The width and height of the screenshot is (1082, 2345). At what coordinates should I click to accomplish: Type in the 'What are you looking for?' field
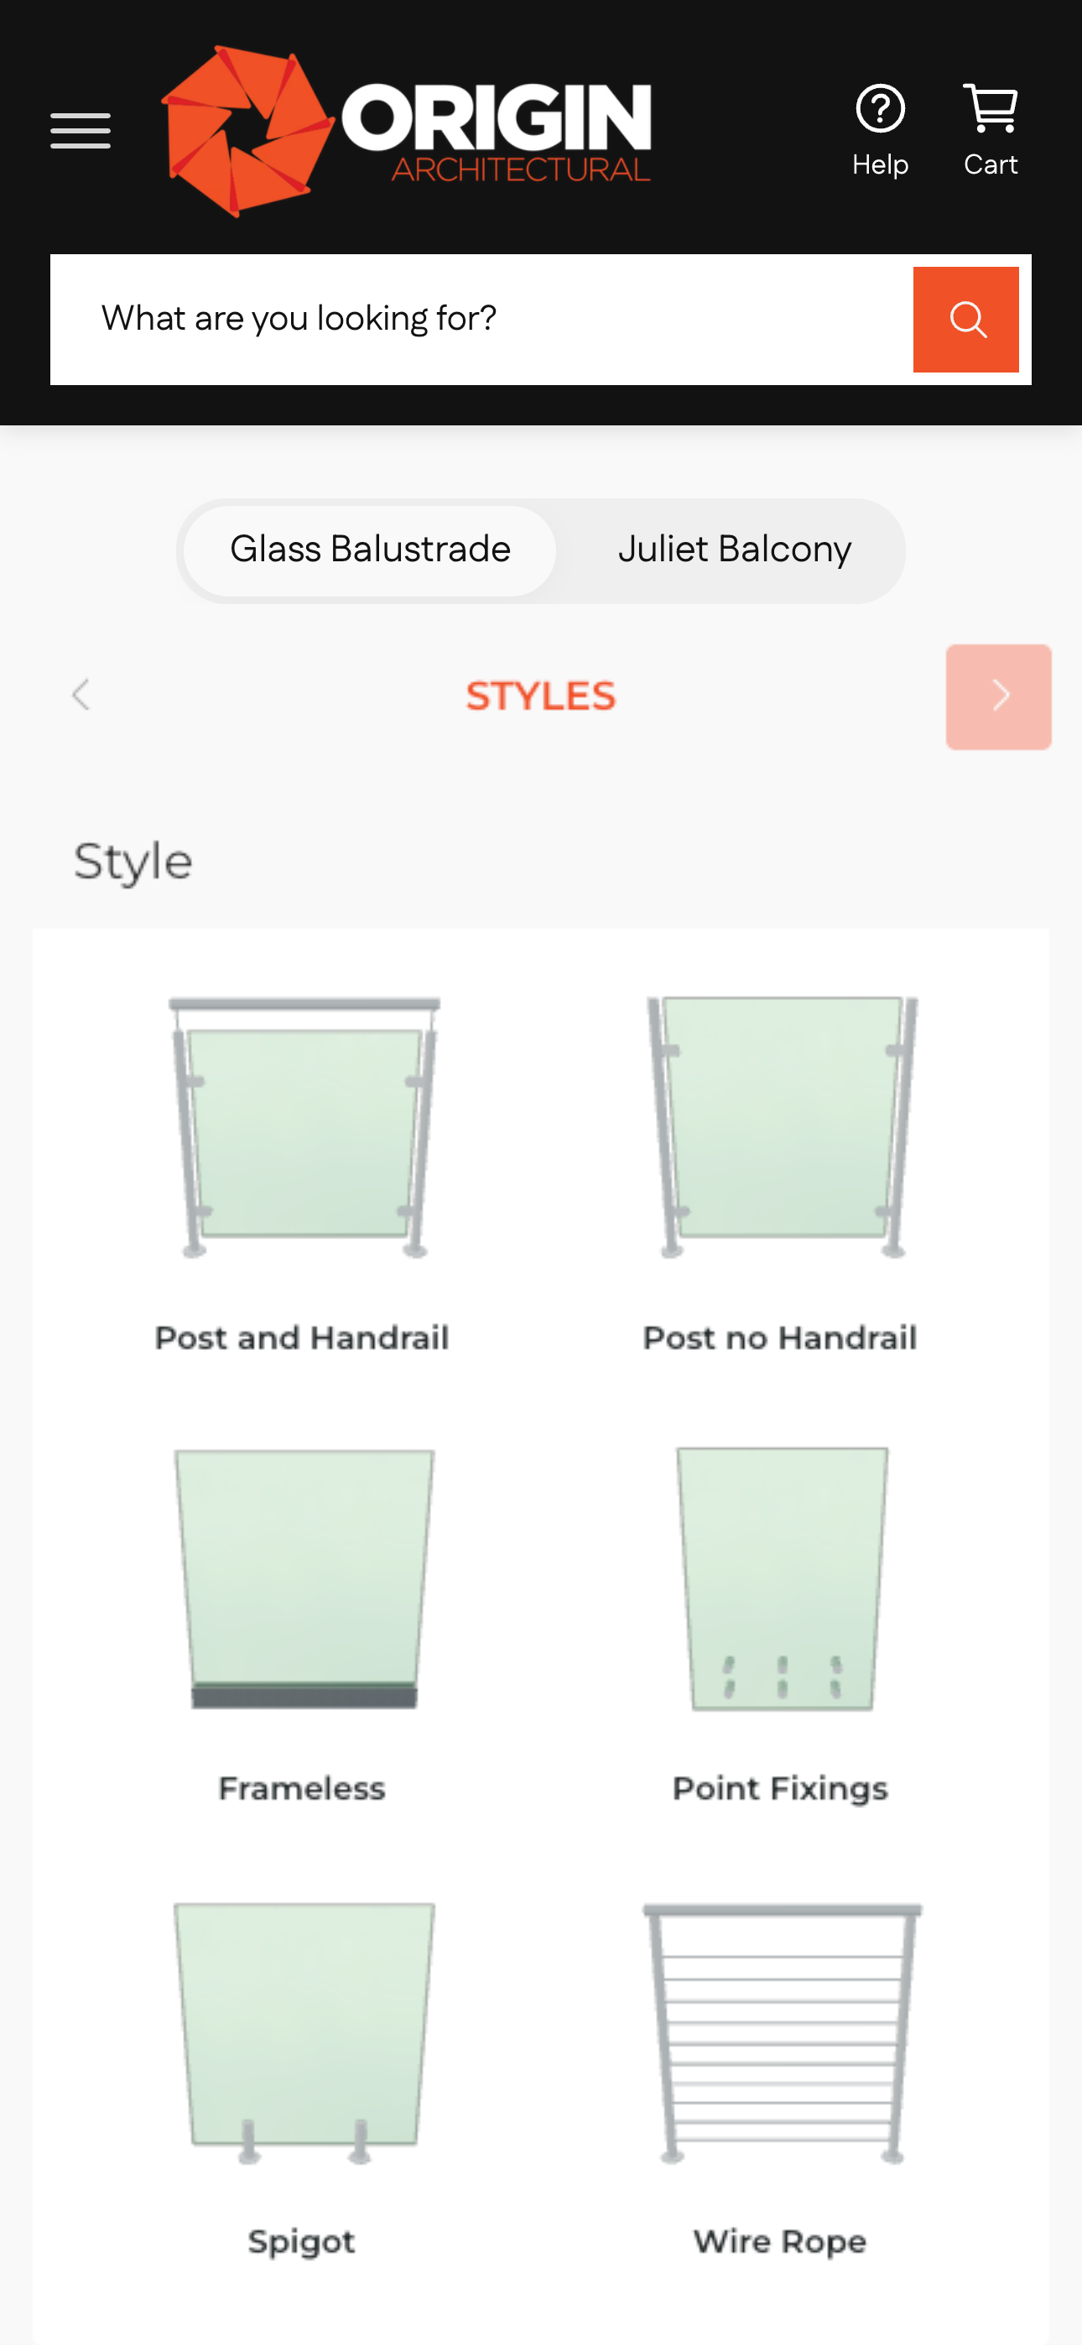(x=482, y=320)
